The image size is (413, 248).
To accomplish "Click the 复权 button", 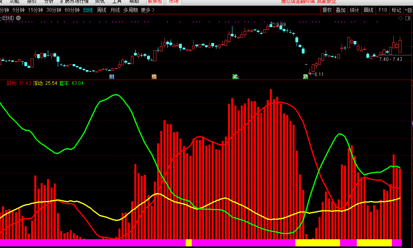I will pyautogui.click(x=327, y=10).
